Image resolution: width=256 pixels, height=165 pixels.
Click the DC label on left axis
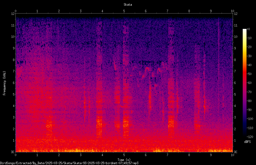point(13,152)
